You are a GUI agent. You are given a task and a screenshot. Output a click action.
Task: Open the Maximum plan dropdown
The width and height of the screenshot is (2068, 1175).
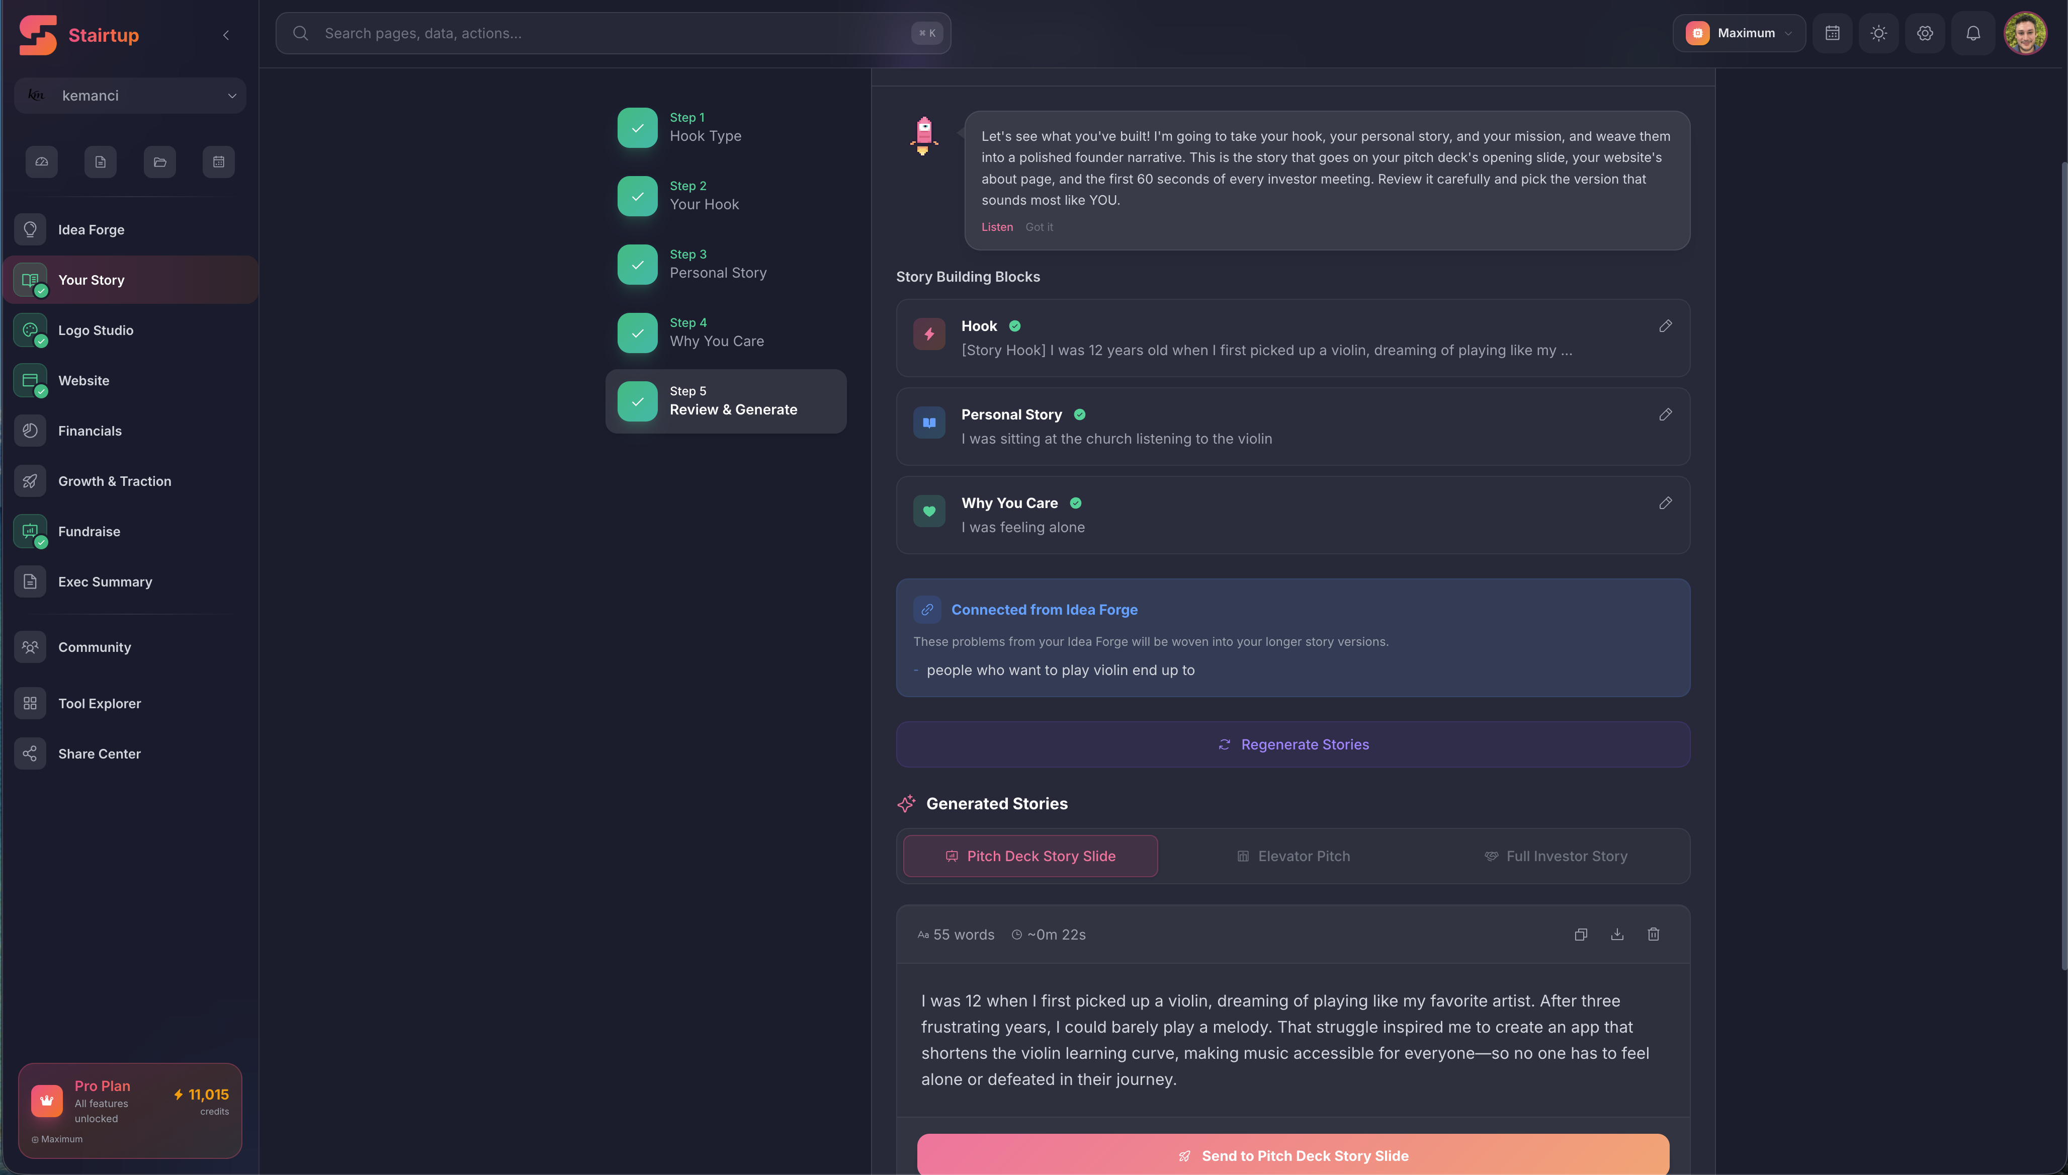point(1739,33)
